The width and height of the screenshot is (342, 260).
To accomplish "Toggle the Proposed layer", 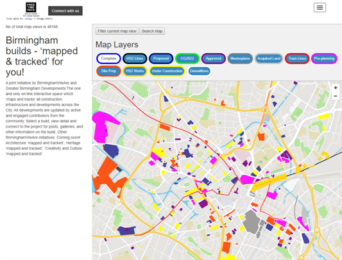I will click(161, 58).
